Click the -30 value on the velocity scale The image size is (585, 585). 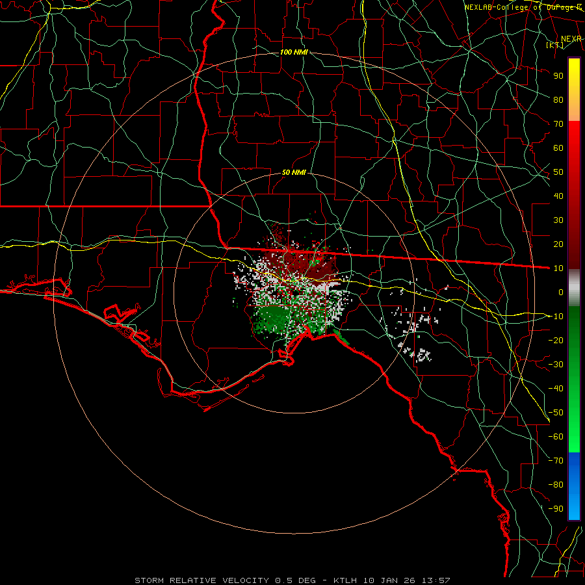click(556, 365)
